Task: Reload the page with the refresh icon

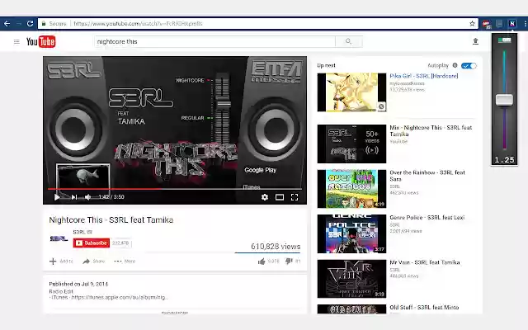Action: click(30, 24)
